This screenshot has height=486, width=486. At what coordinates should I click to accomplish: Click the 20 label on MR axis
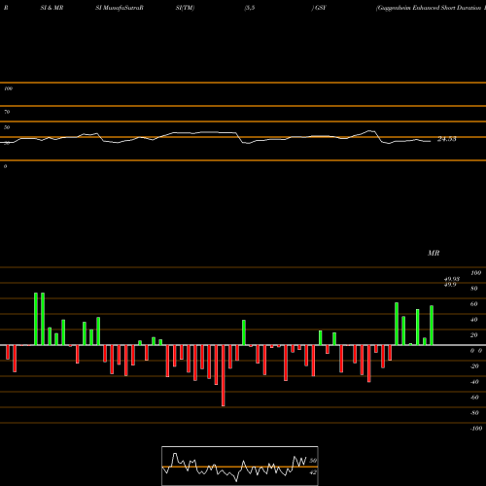click(x=474, y=335)
